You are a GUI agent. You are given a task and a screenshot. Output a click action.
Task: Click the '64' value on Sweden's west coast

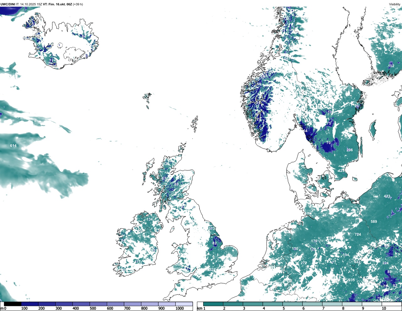click(x=305, y=131)
